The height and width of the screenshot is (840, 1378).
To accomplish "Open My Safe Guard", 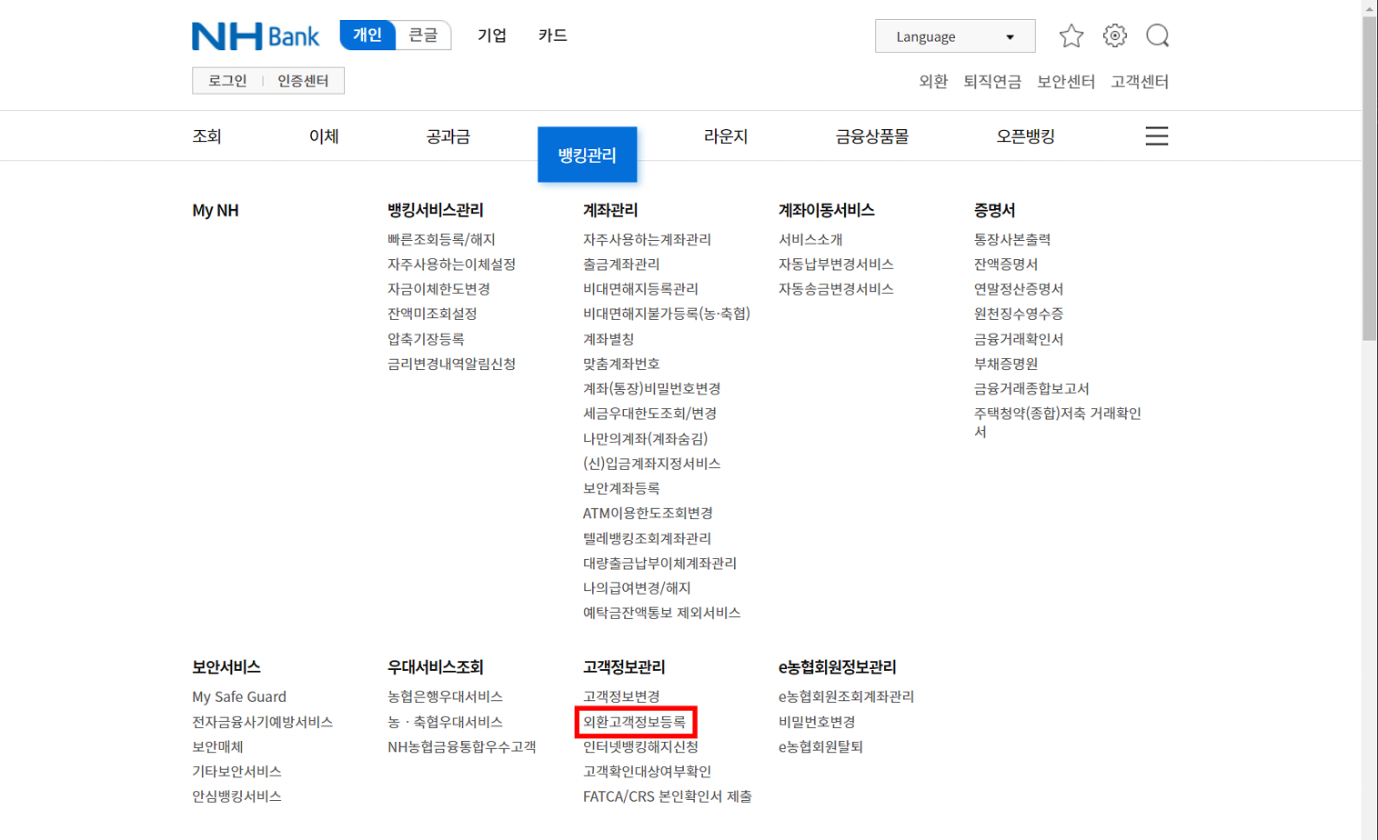I will (239, 696).
